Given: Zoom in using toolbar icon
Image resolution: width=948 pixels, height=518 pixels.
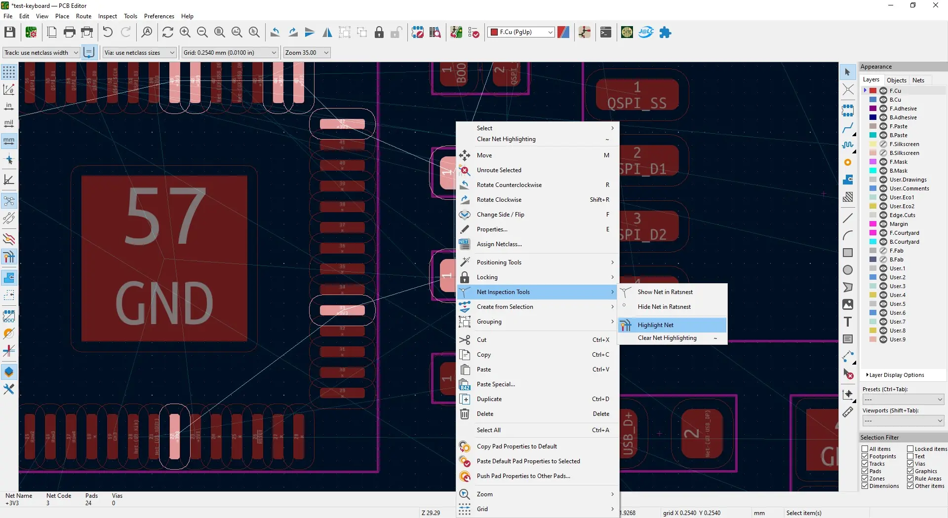Looking at the screenshot, I should point(185,33).
